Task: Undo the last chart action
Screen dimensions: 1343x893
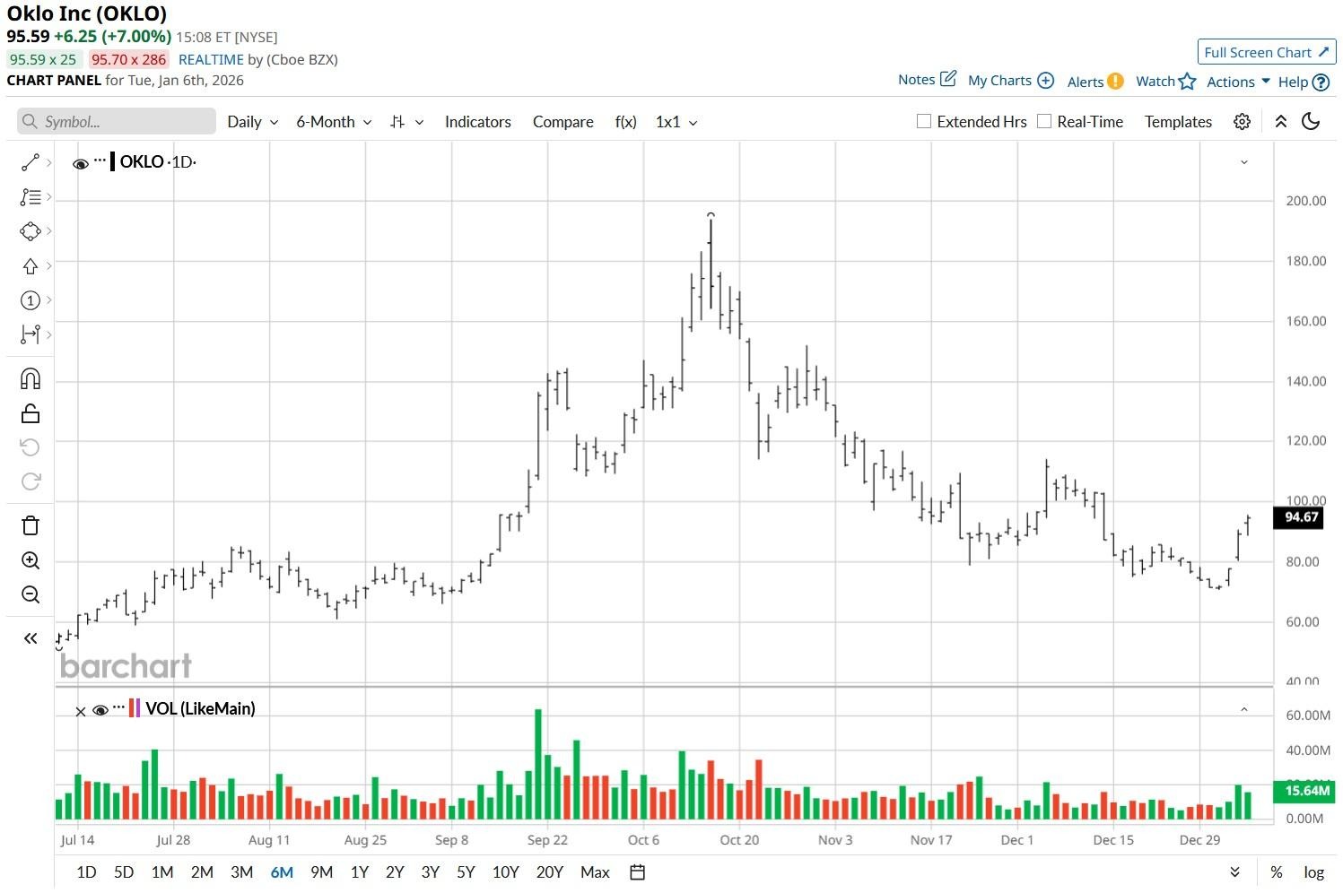Action: (x=30, y=446)
